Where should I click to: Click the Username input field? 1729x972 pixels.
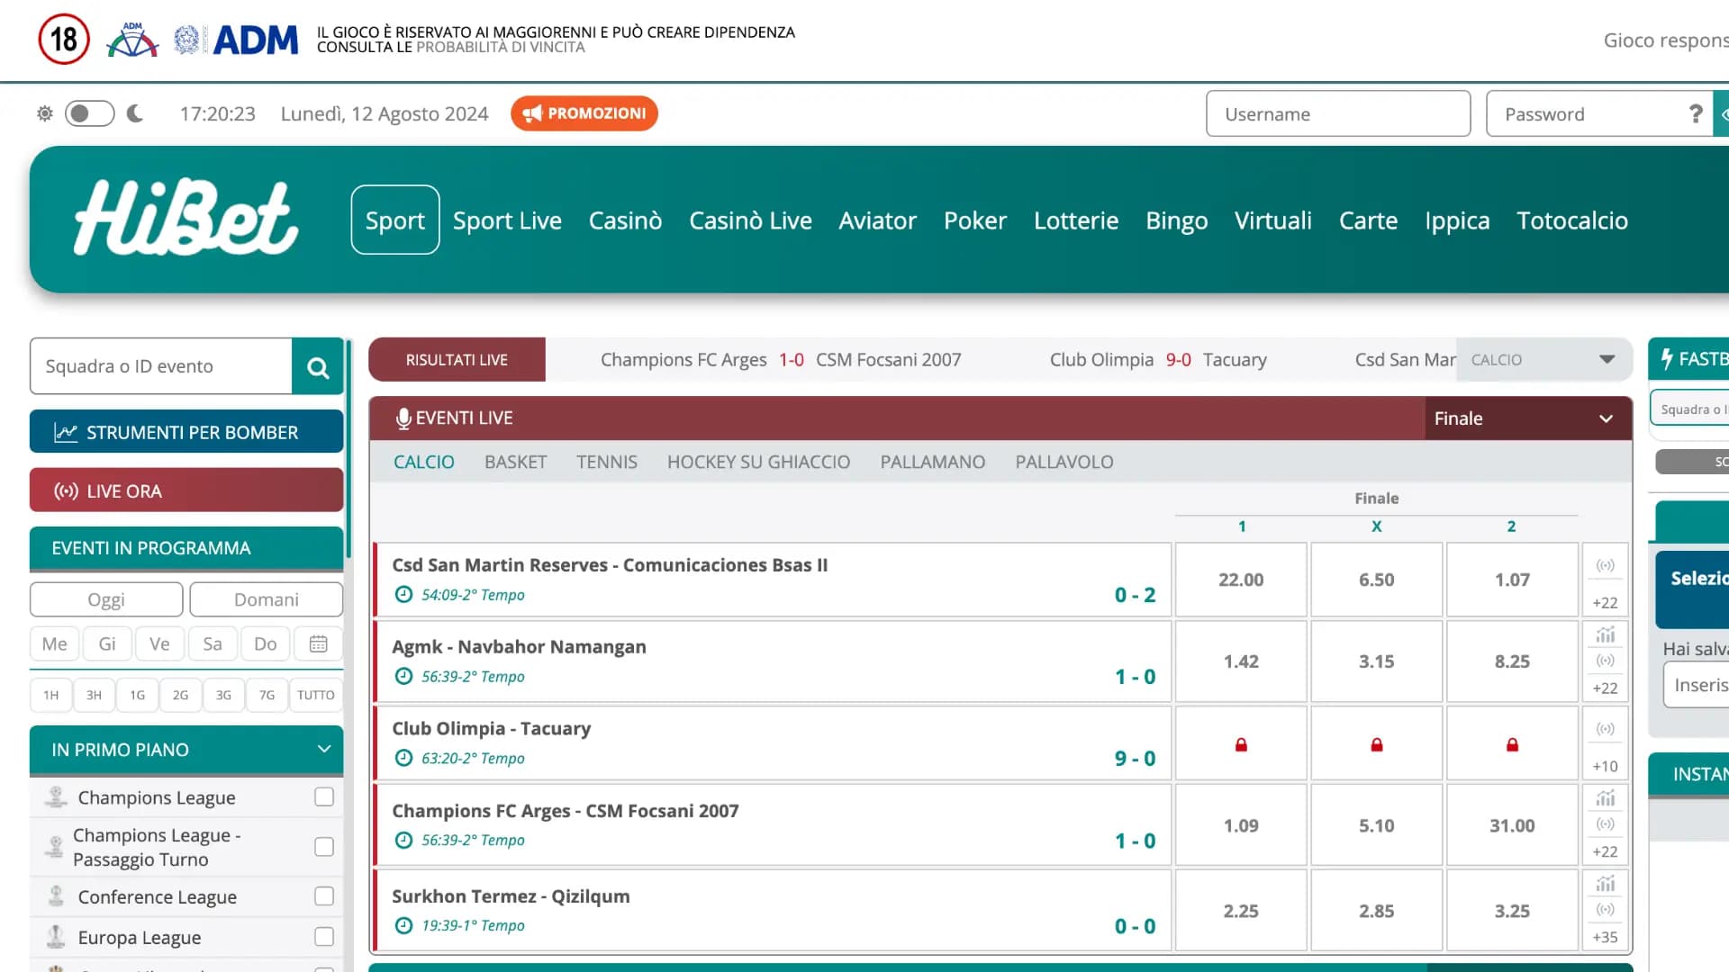(1337, 114)
